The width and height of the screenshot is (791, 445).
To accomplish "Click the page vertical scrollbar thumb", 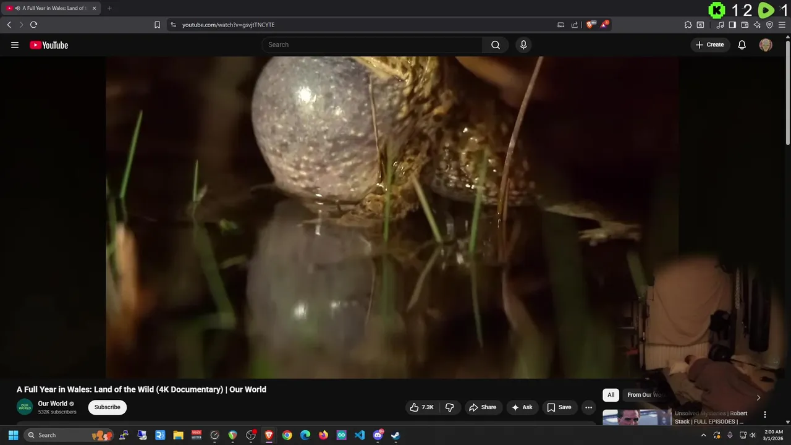I will pos(787,93).
